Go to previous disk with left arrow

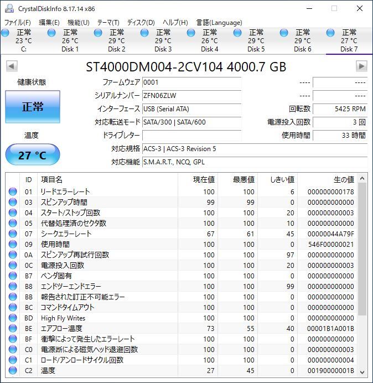pyautogui.click(x=12, y=66)
